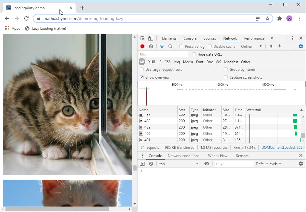The image size is (306, 212).
Task: Show more DevTools tabs chevron
Action: click(x=272, y=38)
